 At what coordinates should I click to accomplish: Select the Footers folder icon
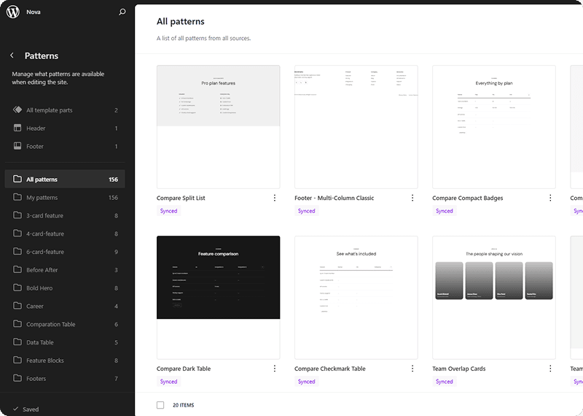click(x=17, y=378)
